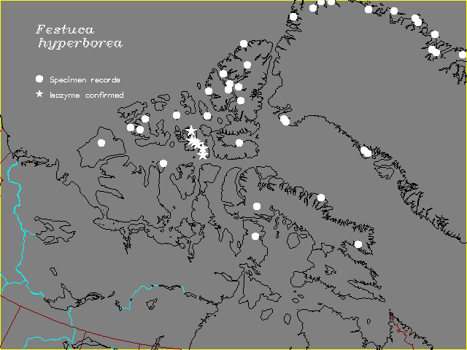Select the northernmost isozyme star marker
The height and width of the screenshot is (350, 467).
(x=191, y=130)
